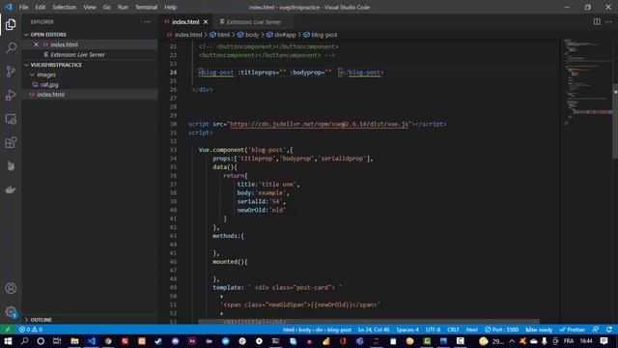Click the Chrome icon on the taskbar

pyautogui.click(x=108, y=341)
